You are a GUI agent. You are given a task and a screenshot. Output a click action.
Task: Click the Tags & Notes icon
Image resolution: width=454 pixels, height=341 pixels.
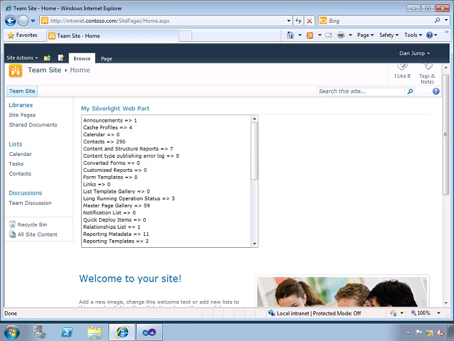click(x=427, y=74)
